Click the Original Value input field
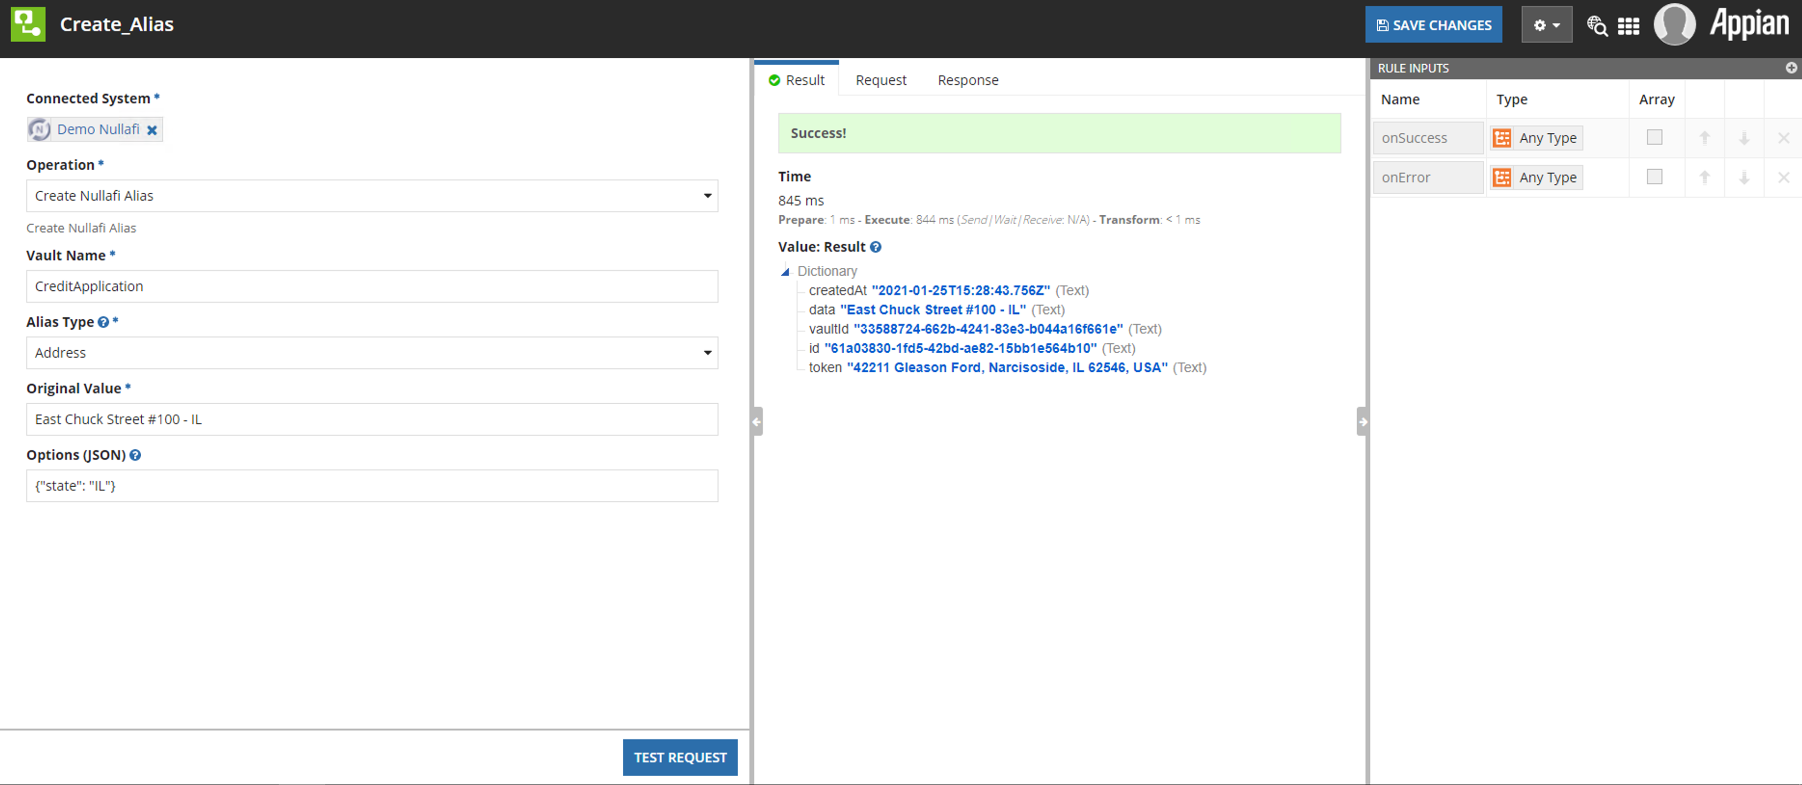 tap(372, 419)
